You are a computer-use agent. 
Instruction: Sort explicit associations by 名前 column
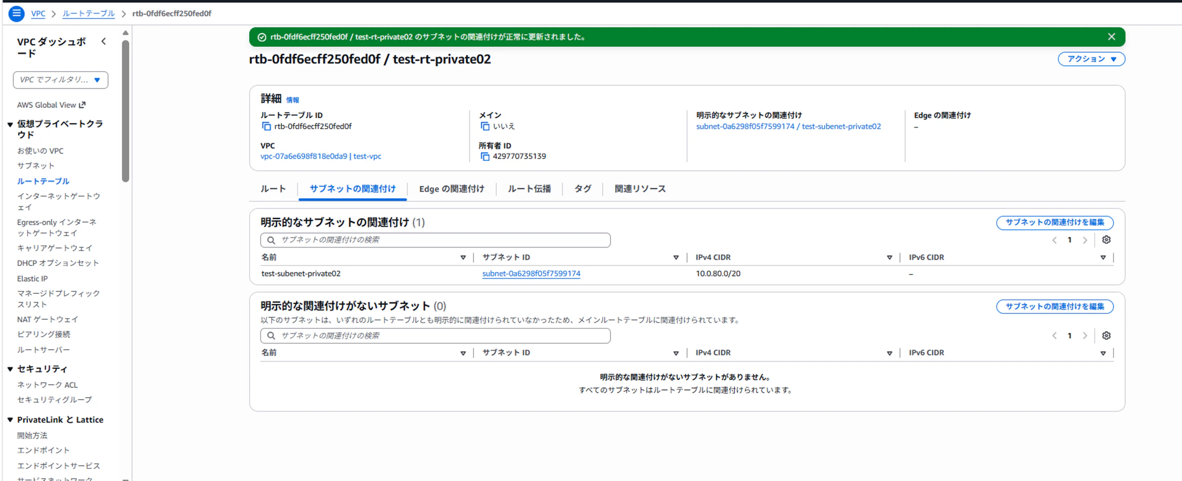(x=463, y=257)
